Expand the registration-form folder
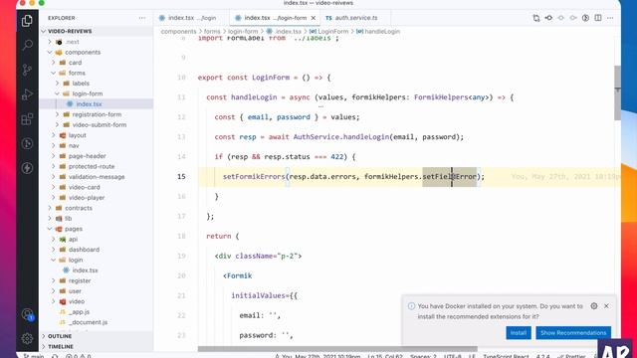 coord(97,114)
